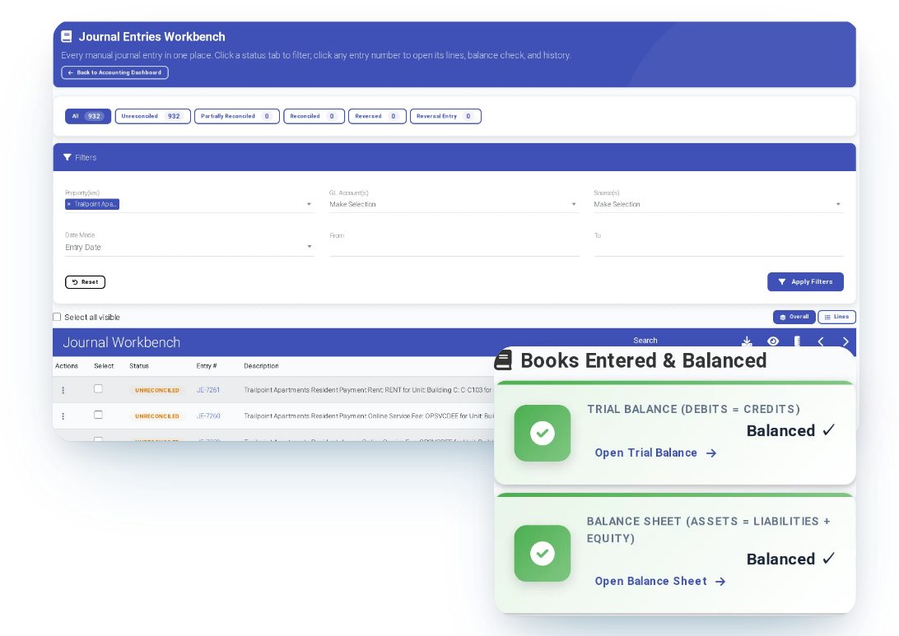
Task: Click the JE-7261 description about Rent: RENT
Action: pos(368,390)
